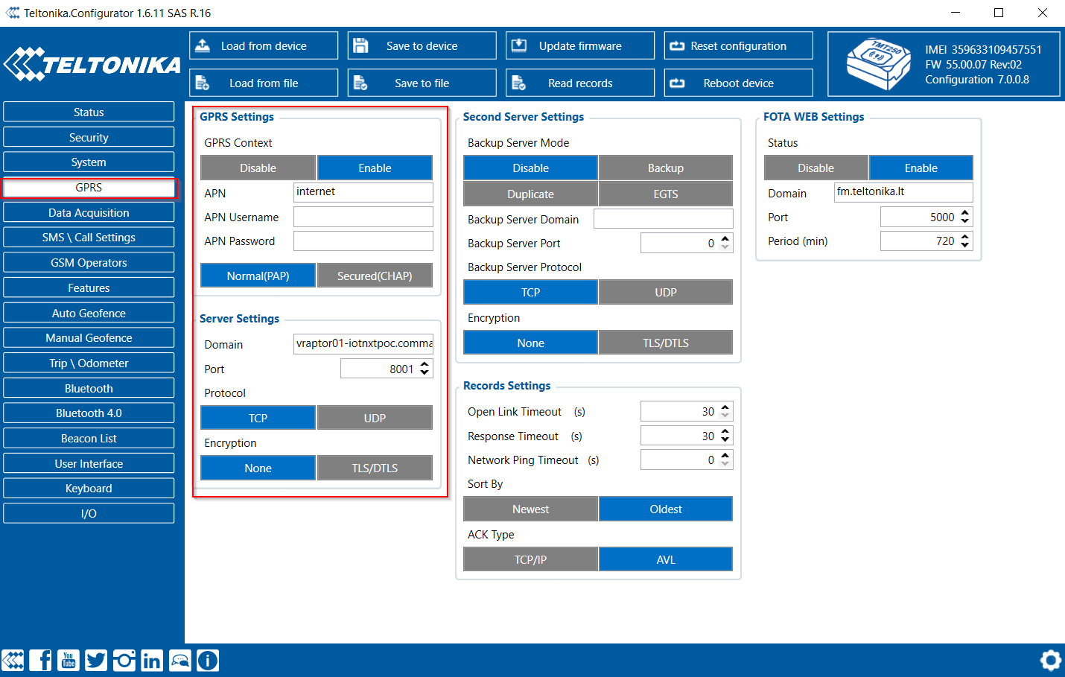1065x677 pixels.
Task: Decrease the FOTA WEB Port value
Action: (965, 221)
